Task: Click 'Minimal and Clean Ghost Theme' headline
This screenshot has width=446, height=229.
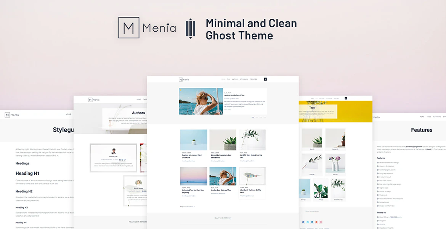Action: pyautogui.click(x=251, y=29)
